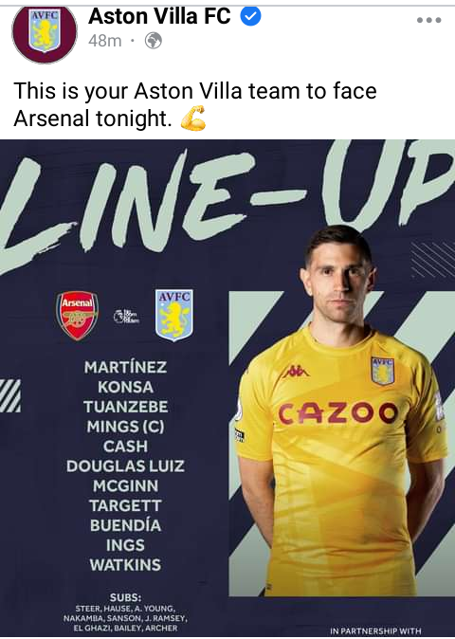The width and height of the screenshot is (455, 639).
Task: Click the post caption about facing Arsenal
Action: pyautogui.click(x=195, y=104)
